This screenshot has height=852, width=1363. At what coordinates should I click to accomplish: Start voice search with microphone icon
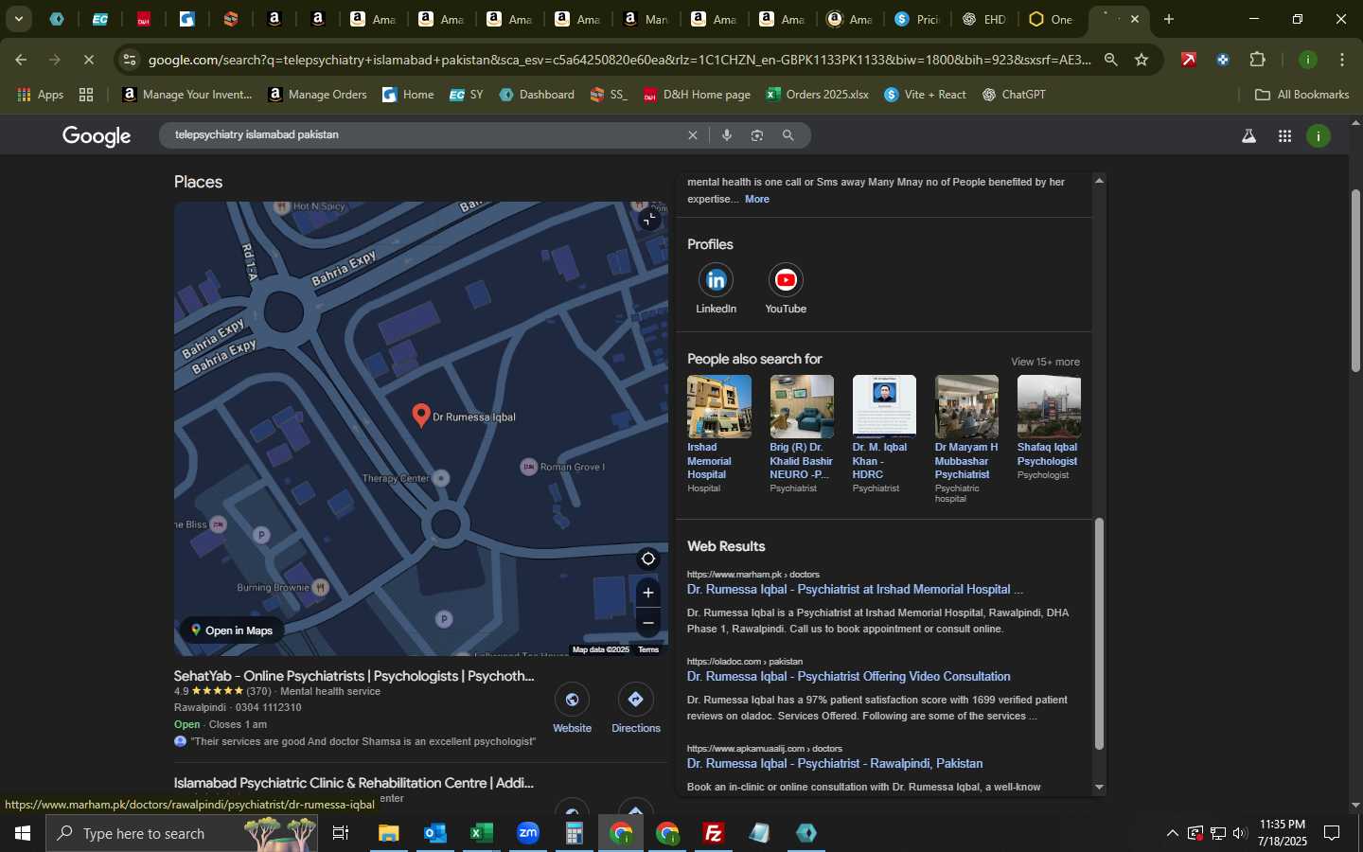[x=727, y=135]
